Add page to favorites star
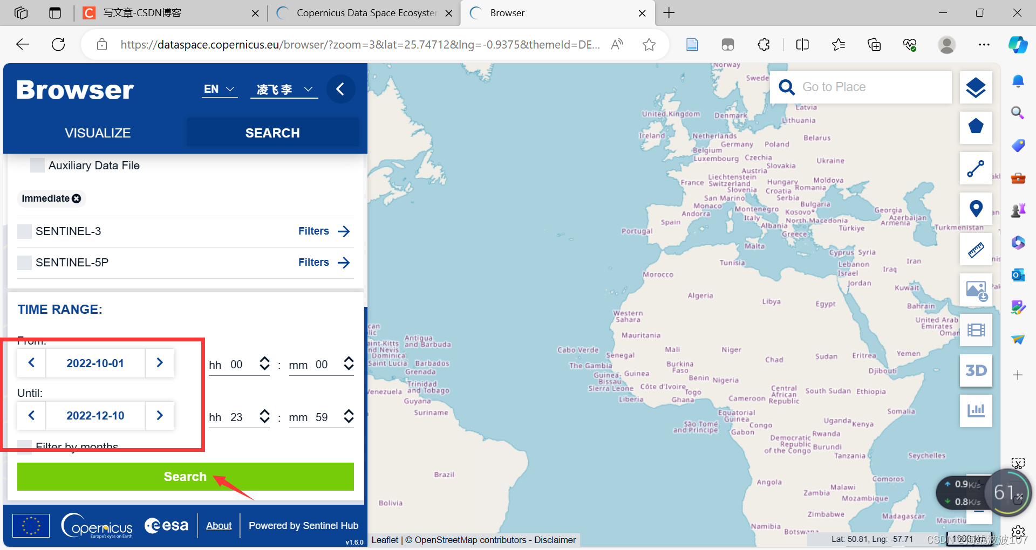The width and height of the screenshot is (1036, 550). (x=649, y=45)
